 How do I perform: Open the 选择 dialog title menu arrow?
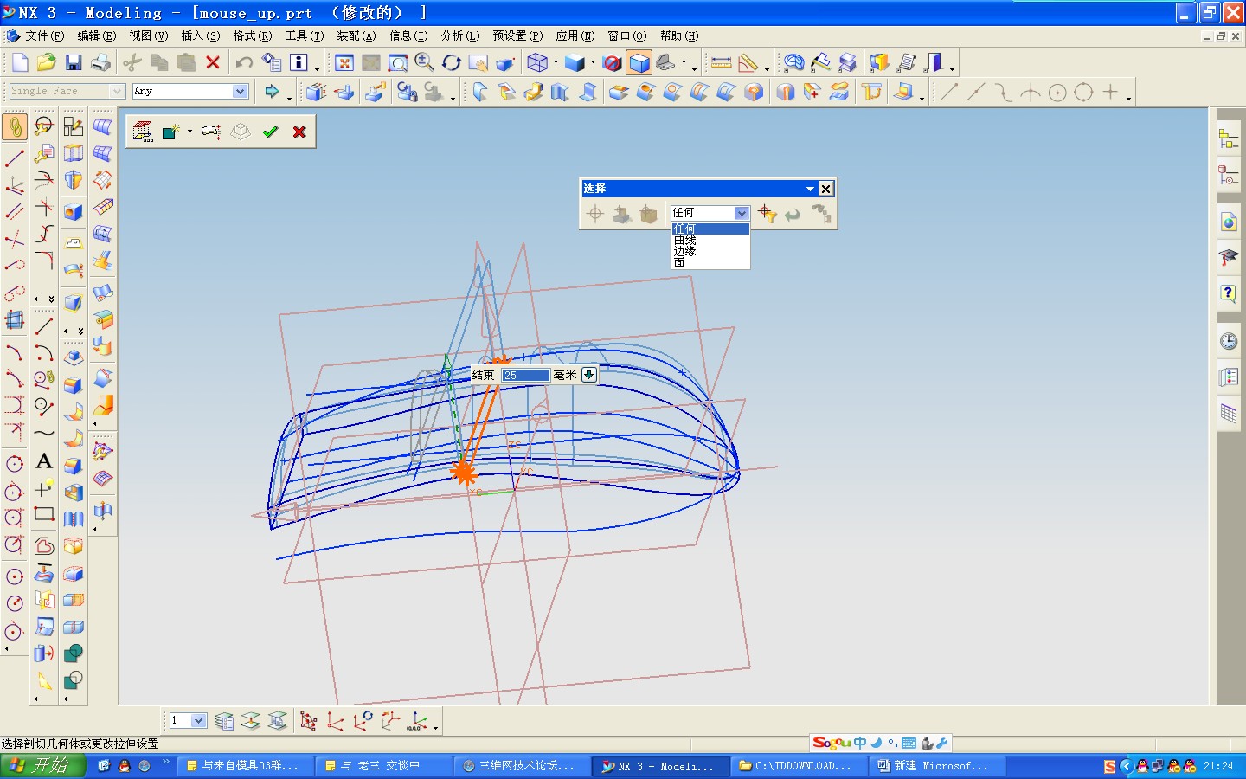(810, 189)
